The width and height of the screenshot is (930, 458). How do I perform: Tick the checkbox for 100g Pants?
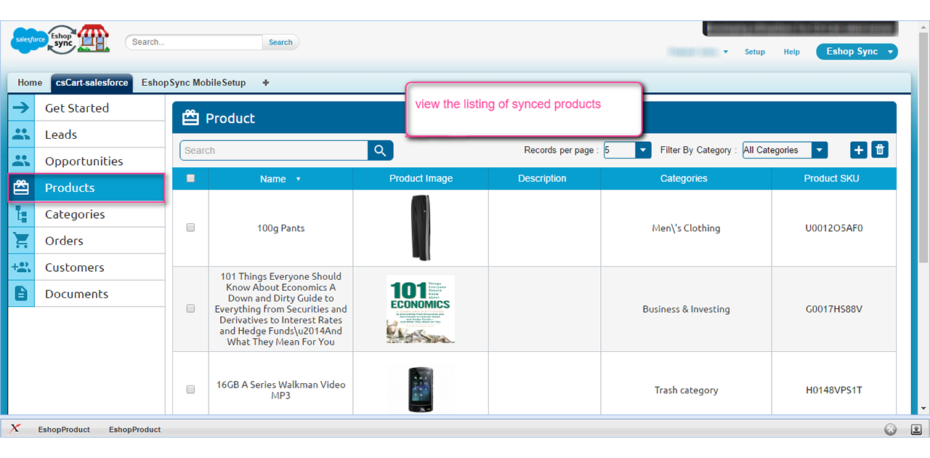tap(191, 228)
